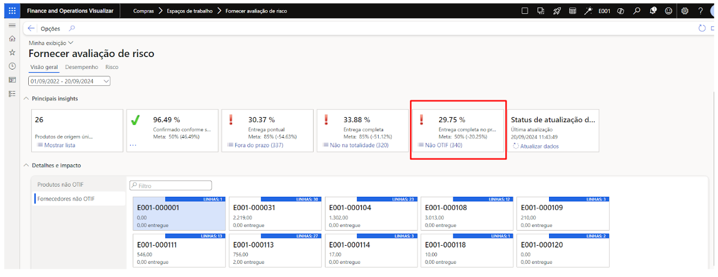Open Favorites star in the sidebar
Screen dimensions: 718x277
click(12, 53)
